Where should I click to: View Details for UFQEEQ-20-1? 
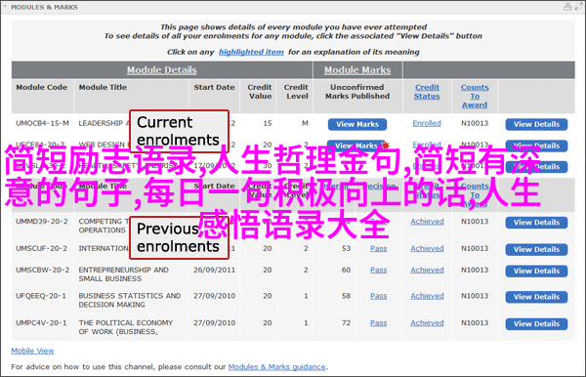coord(536,297)
